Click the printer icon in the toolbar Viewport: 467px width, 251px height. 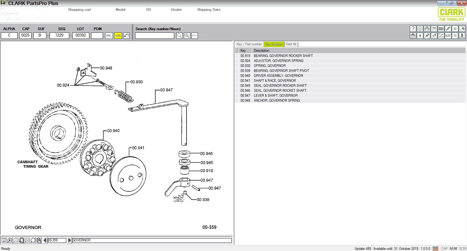[x=427, y=29]
